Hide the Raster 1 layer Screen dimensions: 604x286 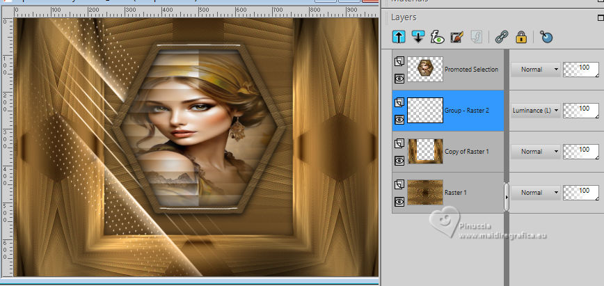click(399, 202)
